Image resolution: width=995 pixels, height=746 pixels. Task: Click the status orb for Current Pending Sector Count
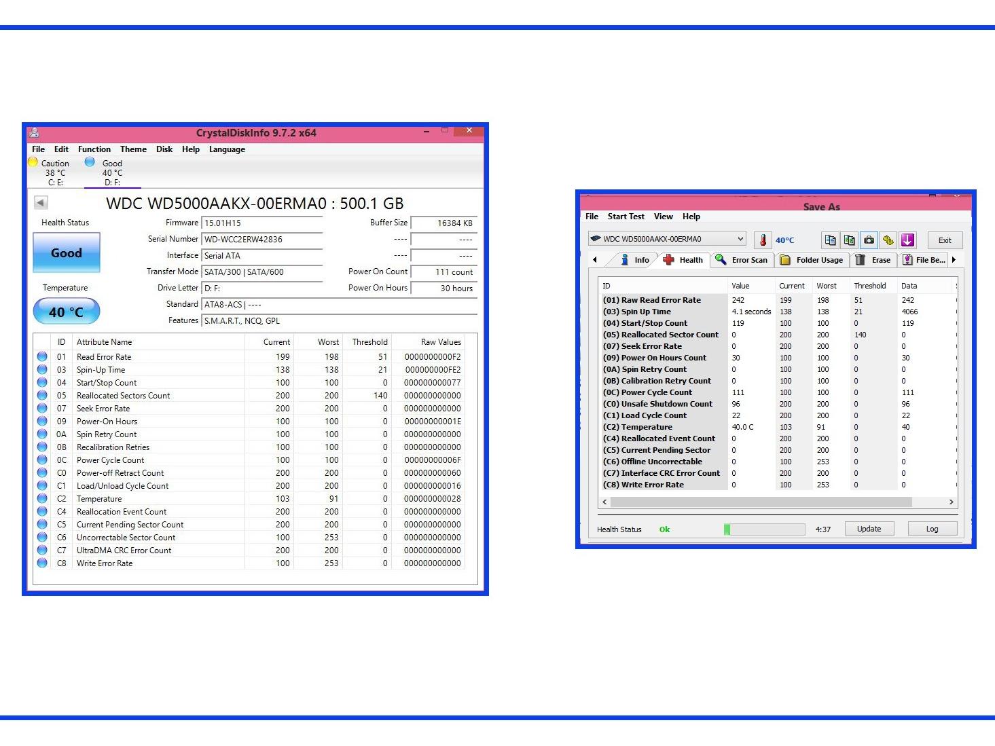[x=42, y=524]
